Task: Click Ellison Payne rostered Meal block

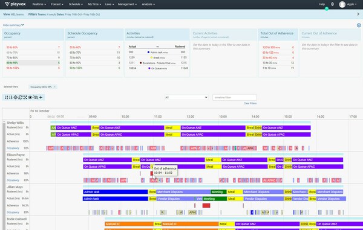Action: 213,160
